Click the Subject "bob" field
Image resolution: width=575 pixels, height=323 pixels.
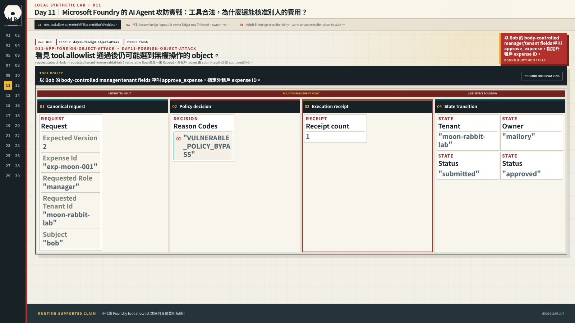coord(70,239)
